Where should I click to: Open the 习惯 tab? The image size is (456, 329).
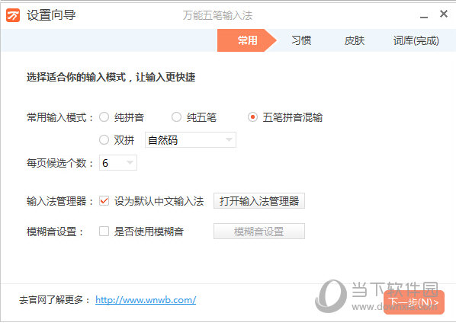point(301,40)
